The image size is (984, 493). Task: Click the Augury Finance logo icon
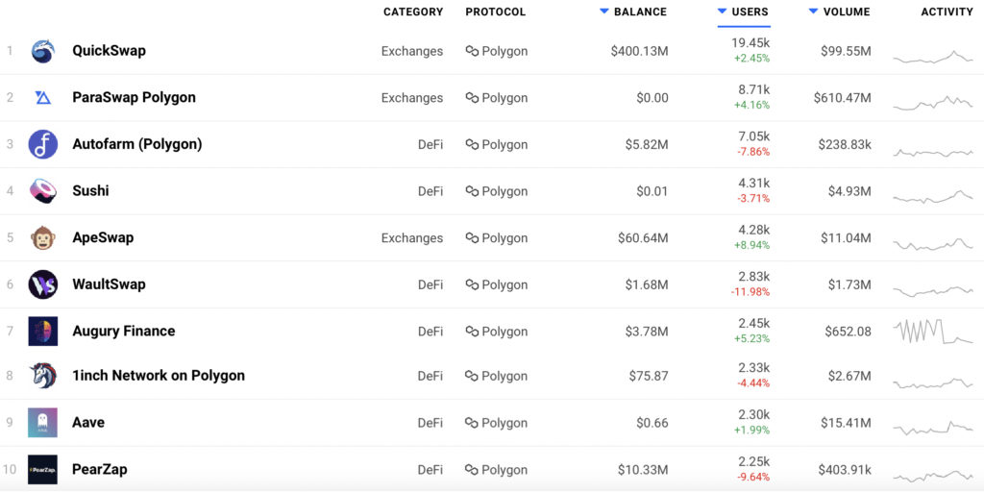tap(42, 331)
